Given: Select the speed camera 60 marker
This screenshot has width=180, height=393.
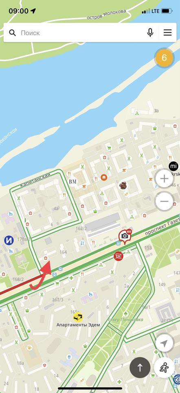Looking at the screenshot, I should click(125, 236).
